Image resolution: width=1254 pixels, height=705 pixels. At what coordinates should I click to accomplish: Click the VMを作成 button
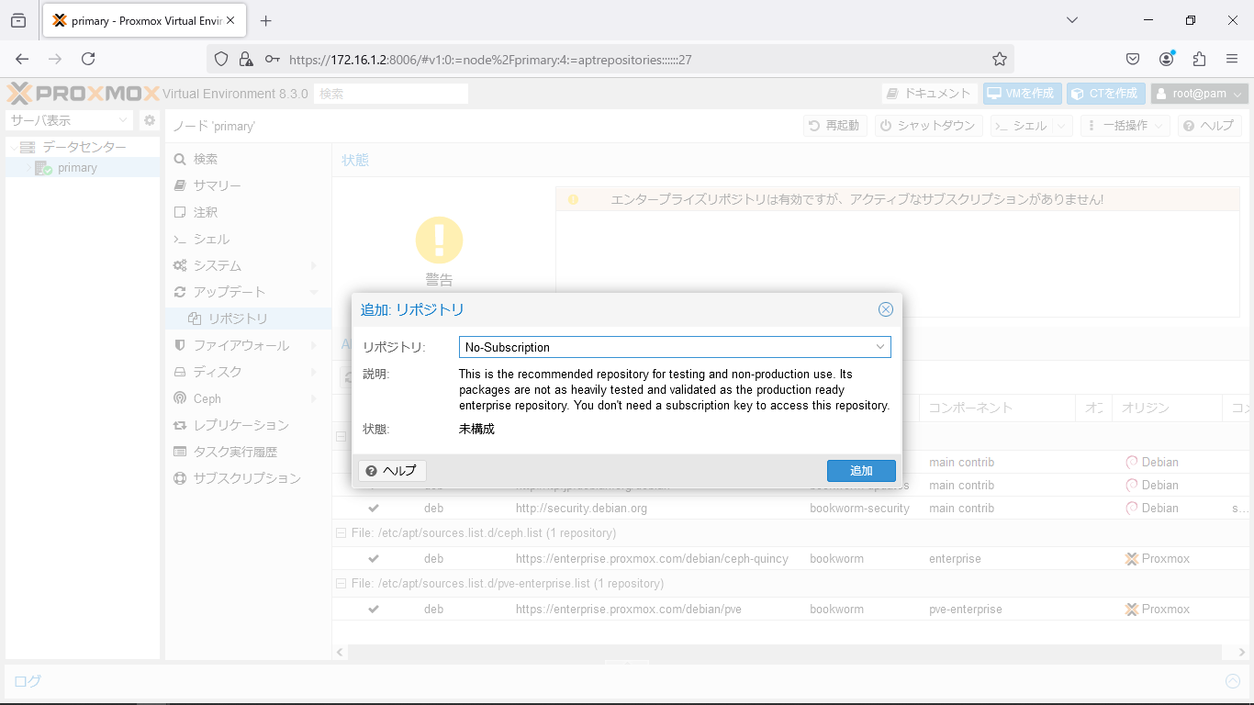[x=1022, y=94]
